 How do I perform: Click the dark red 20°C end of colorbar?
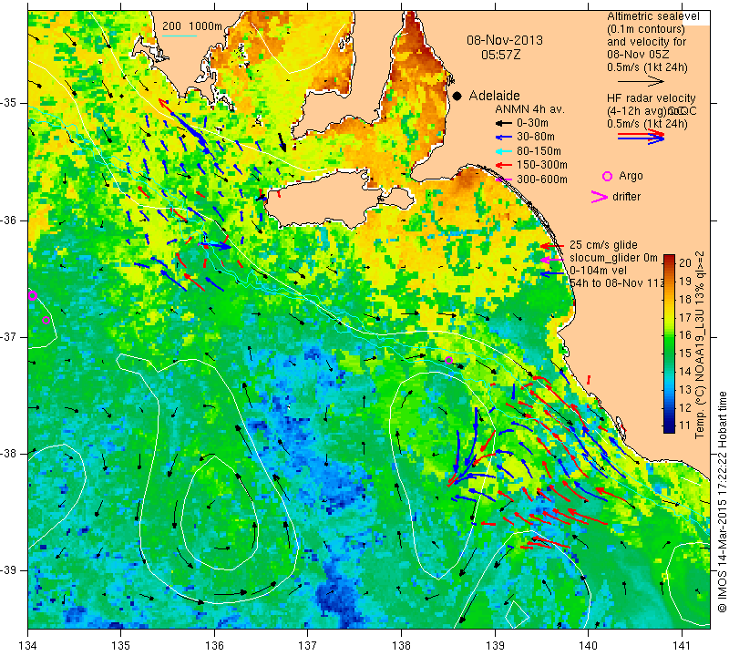pos(669,260)
